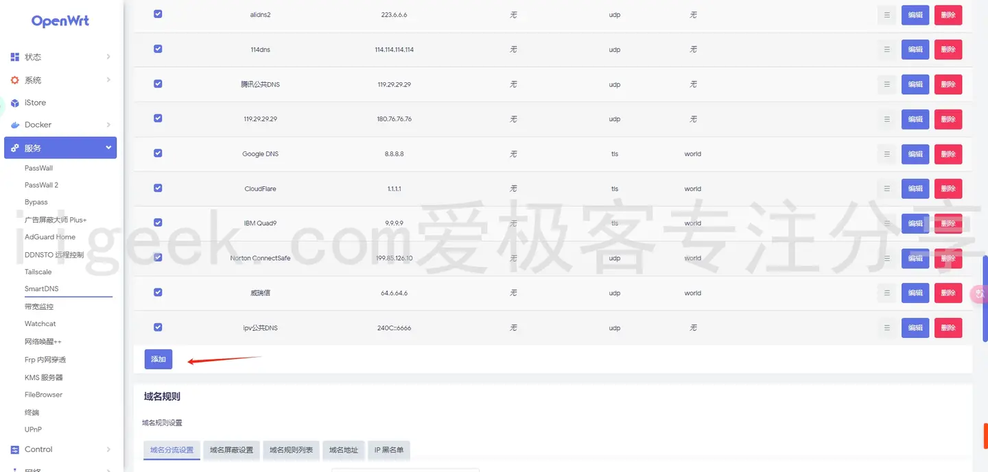988x472 pixels.
Task: Uncheck the Google DNS server checkbox
Action: pos(158,153)
